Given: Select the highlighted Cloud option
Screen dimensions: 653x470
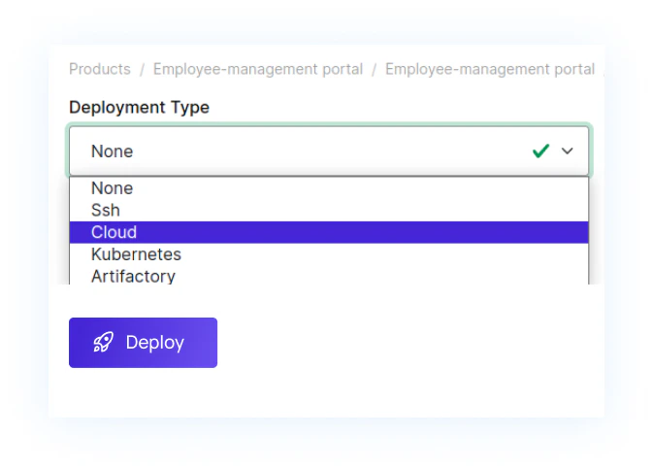Looking at the screenshot, I should 114,232.
